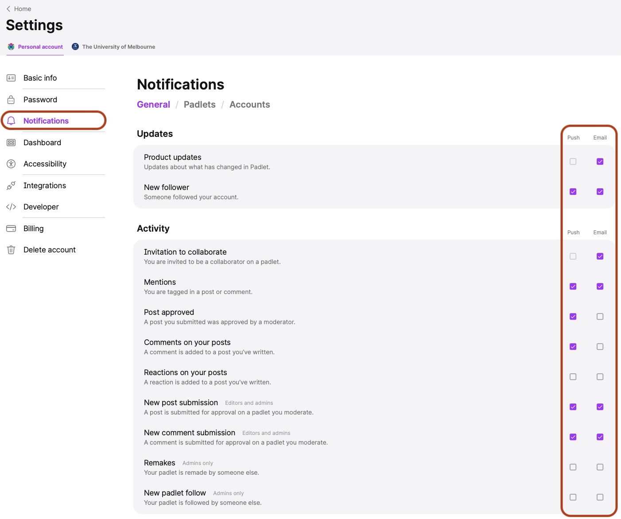Click the Integrations plug icon
Image resolution: width=621 pixels, height=519 pixels.
[11, 186]
